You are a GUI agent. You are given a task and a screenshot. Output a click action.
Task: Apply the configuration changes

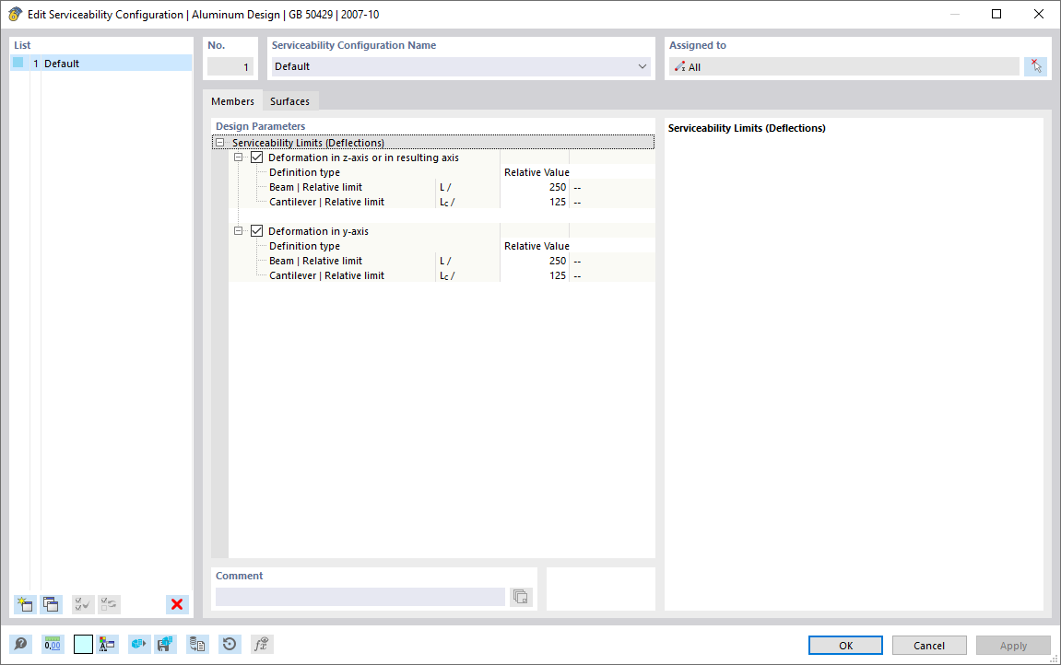(1013, 645)
